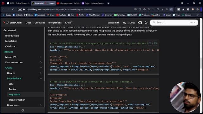Open the ChatGPT bookmark
Screen dimensions: 203x114
point(132,15)
